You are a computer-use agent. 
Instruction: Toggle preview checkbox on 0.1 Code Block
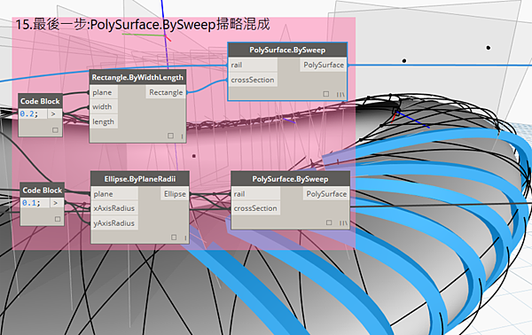tap(58, 219)
